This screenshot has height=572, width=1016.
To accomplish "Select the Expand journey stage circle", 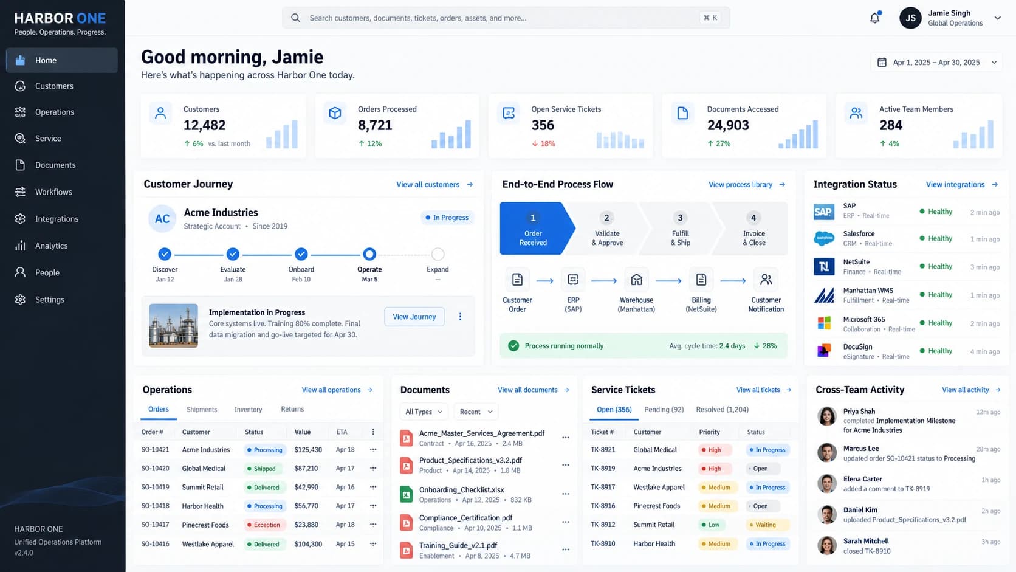I will pos(438,254).
